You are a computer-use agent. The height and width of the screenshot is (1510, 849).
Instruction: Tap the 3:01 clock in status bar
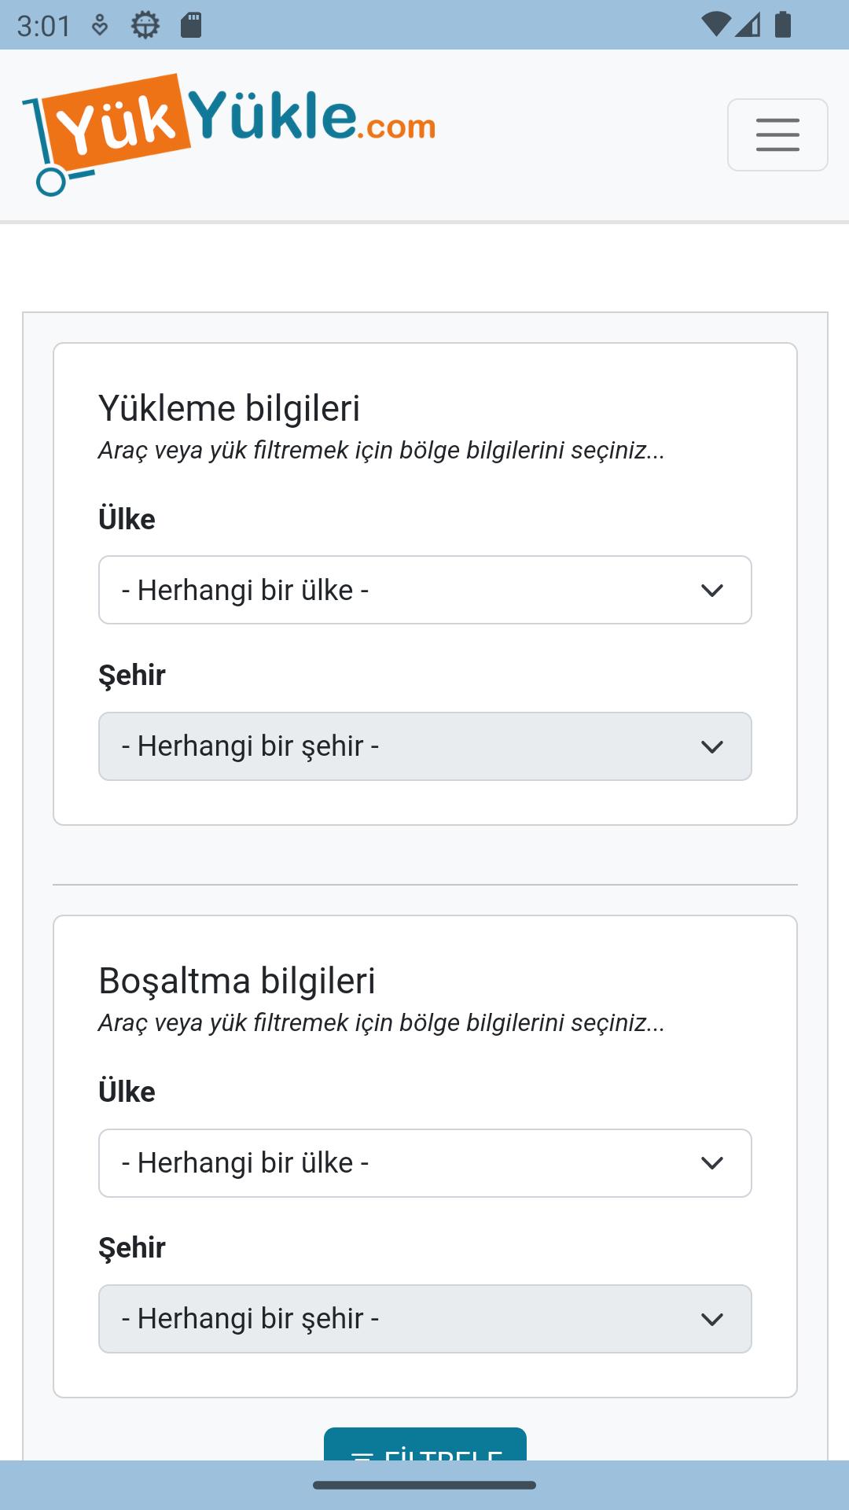pyautogui.click(x=44, y=26)
